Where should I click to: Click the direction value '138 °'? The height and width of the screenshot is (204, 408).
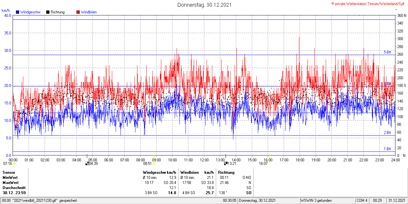coord(223,193)
